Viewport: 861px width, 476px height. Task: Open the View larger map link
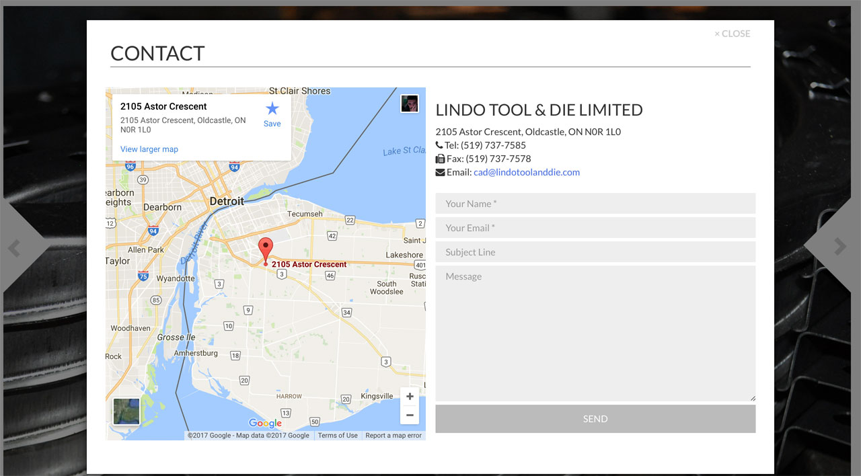(149, 149)
